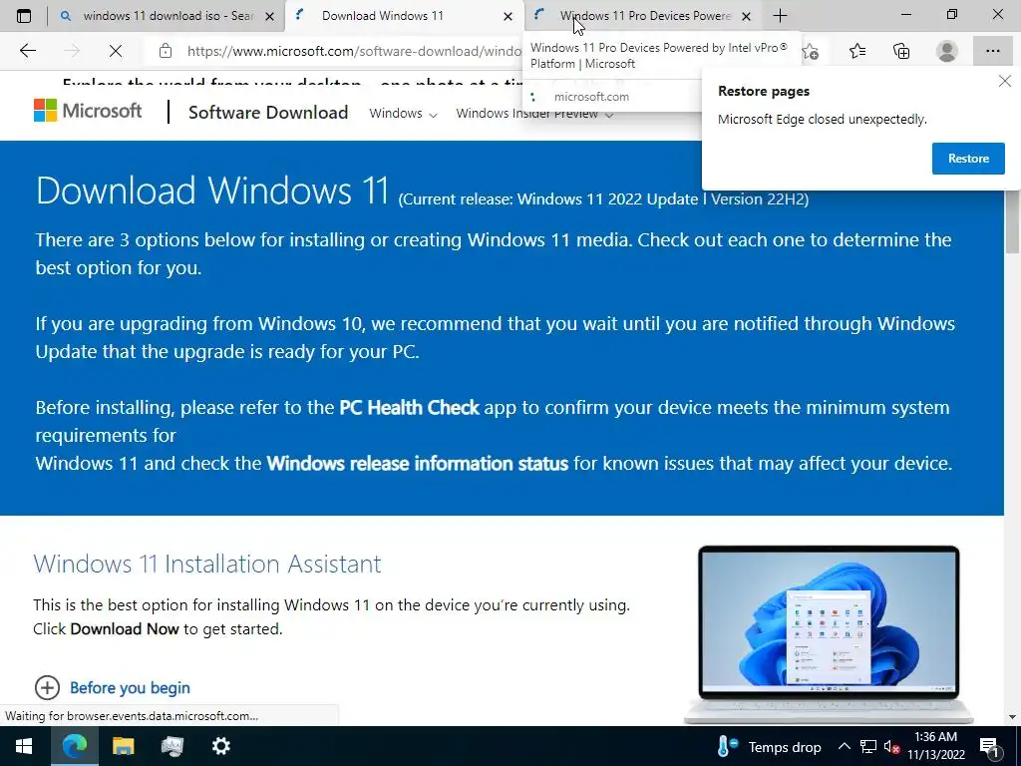Image resolution: width=1021 pixels, height=766 pixels.
Task: Click the network tray icon
Action: pos(868,746)
